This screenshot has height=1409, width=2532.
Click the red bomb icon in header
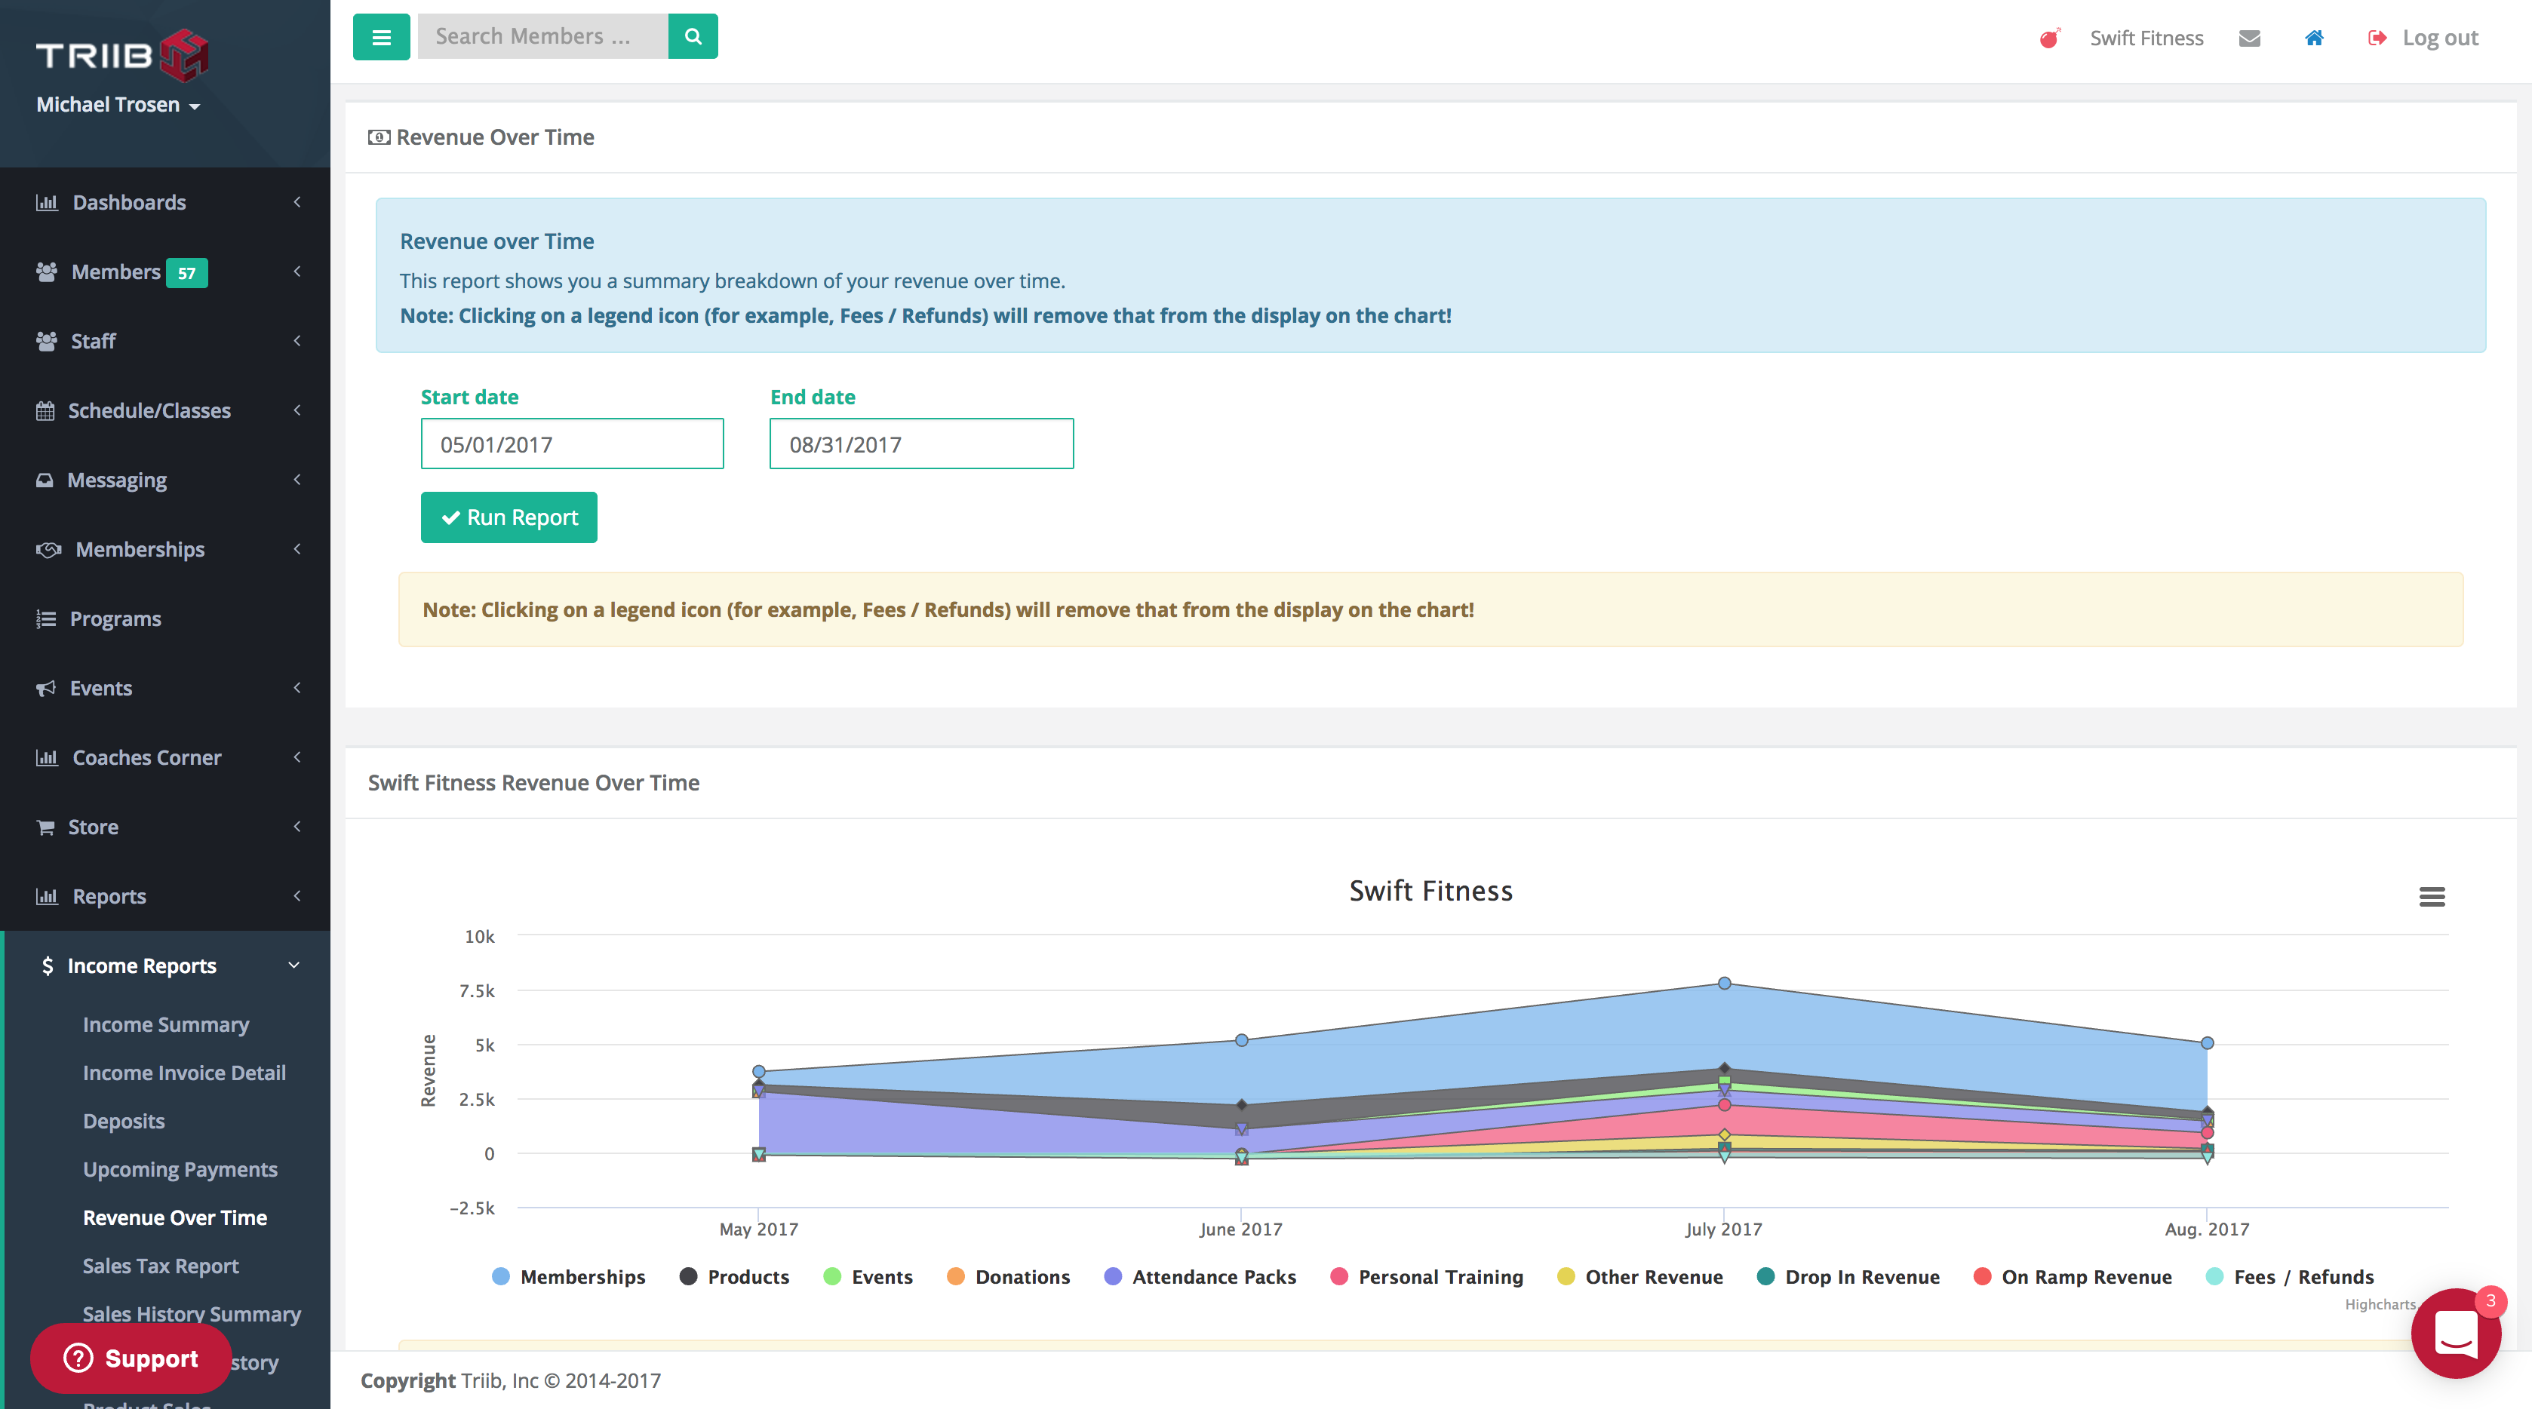[2048, 38]
